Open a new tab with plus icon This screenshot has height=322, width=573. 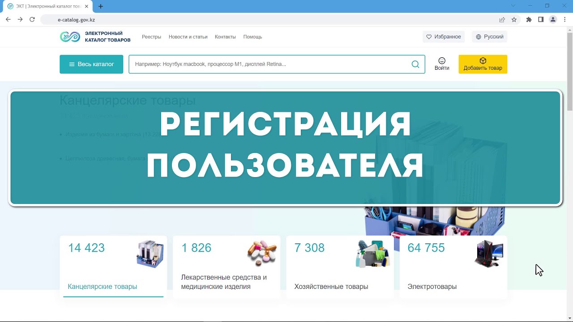click(x=101, y=6)
